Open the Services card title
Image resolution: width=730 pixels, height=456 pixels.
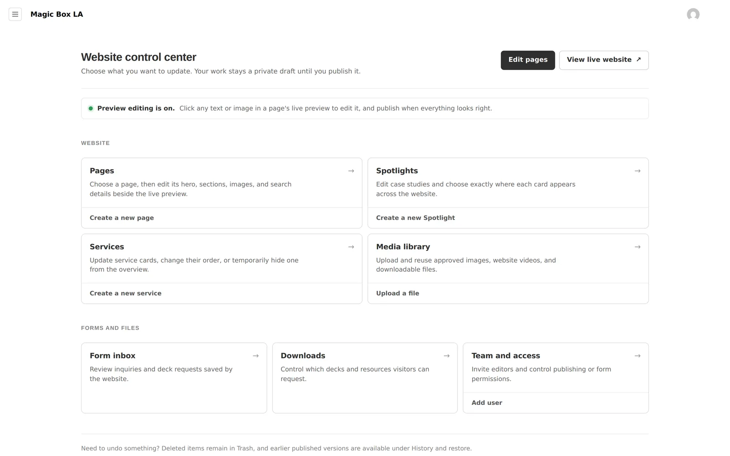pyautogui.click(x=107, y=247)
